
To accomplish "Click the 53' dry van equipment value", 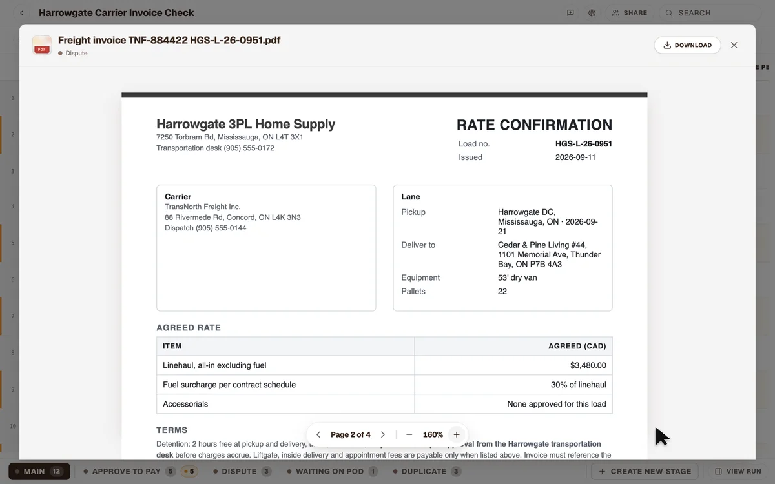I will [517, 278].
